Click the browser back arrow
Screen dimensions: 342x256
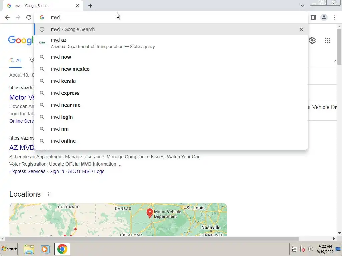coord(7,17)
